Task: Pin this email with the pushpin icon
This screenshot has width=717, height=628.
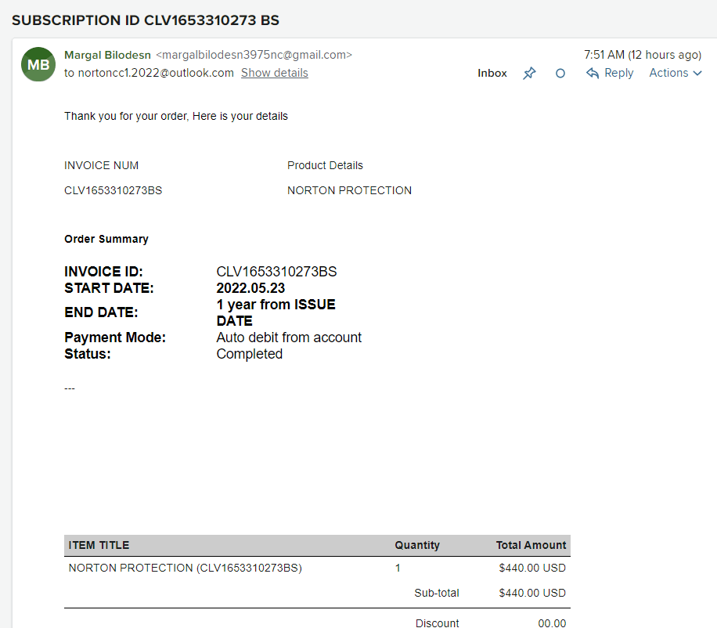Action: click(x=530, y=73)
